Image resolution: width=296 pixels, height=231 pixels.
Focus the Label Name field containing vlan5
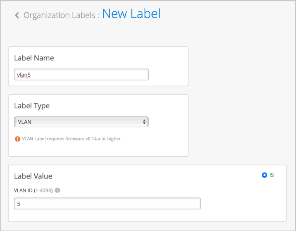coord(81,74)
